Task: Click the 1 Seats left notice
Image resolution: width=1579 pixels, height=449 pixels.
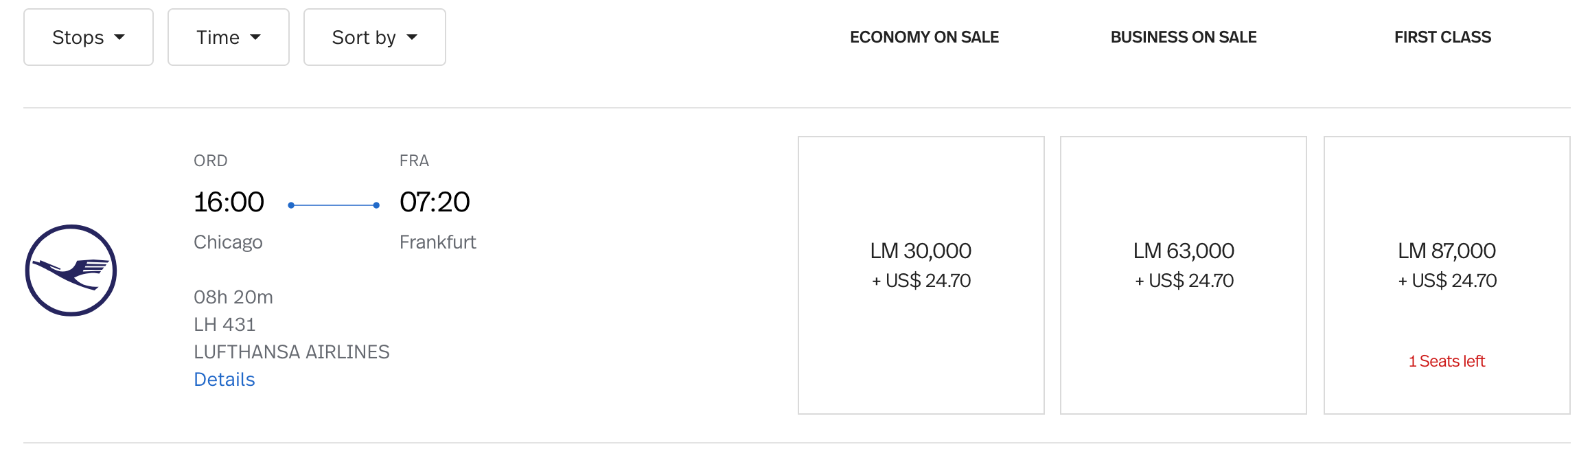Action: pos(1447,361)
